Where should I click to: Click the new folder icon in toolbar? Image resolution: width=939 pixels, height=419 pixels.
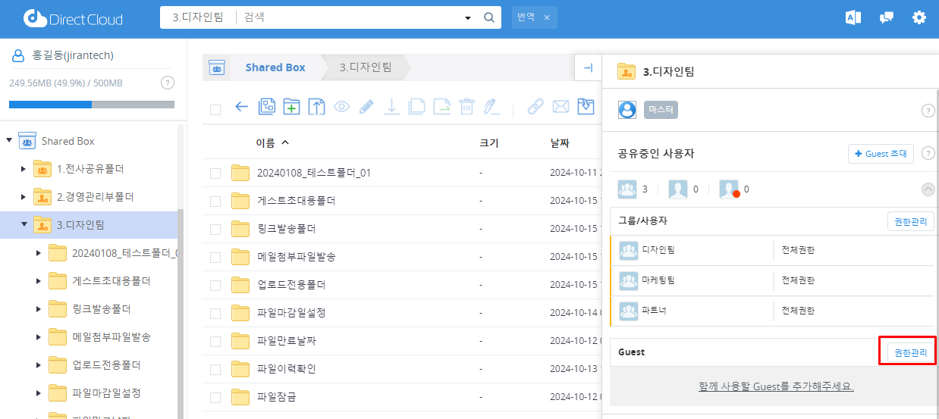pyautogui.click(x=291, y=107)
